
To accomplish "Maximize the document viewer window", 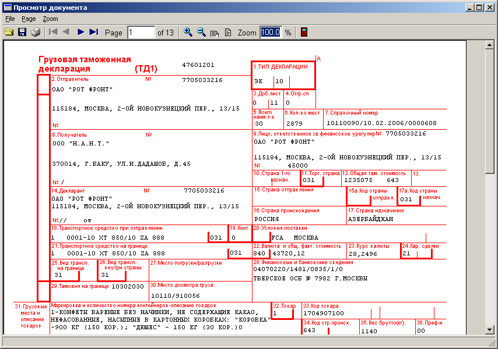I will (479, 8).
